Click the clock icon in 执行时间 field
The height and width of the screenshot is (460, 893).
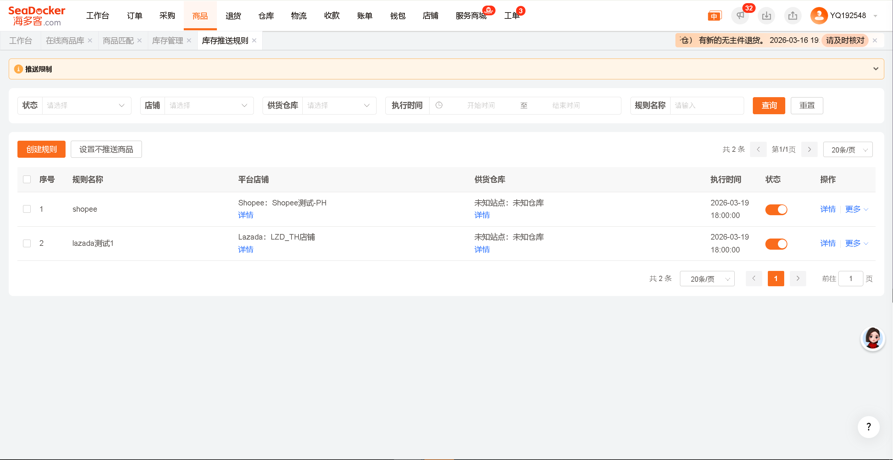pos(439,105)
